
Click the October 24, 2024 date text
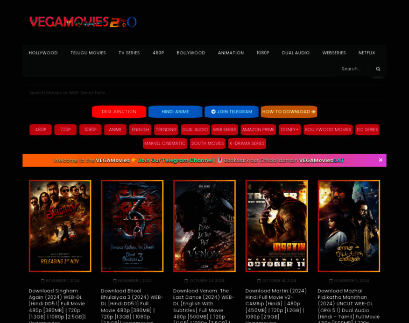coord(207,280)
